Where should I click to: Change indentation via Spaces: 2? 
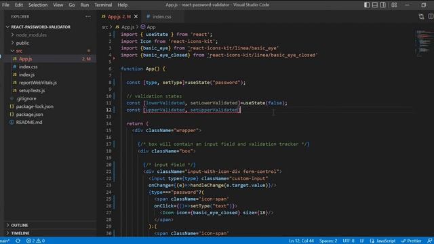point(328,241)
